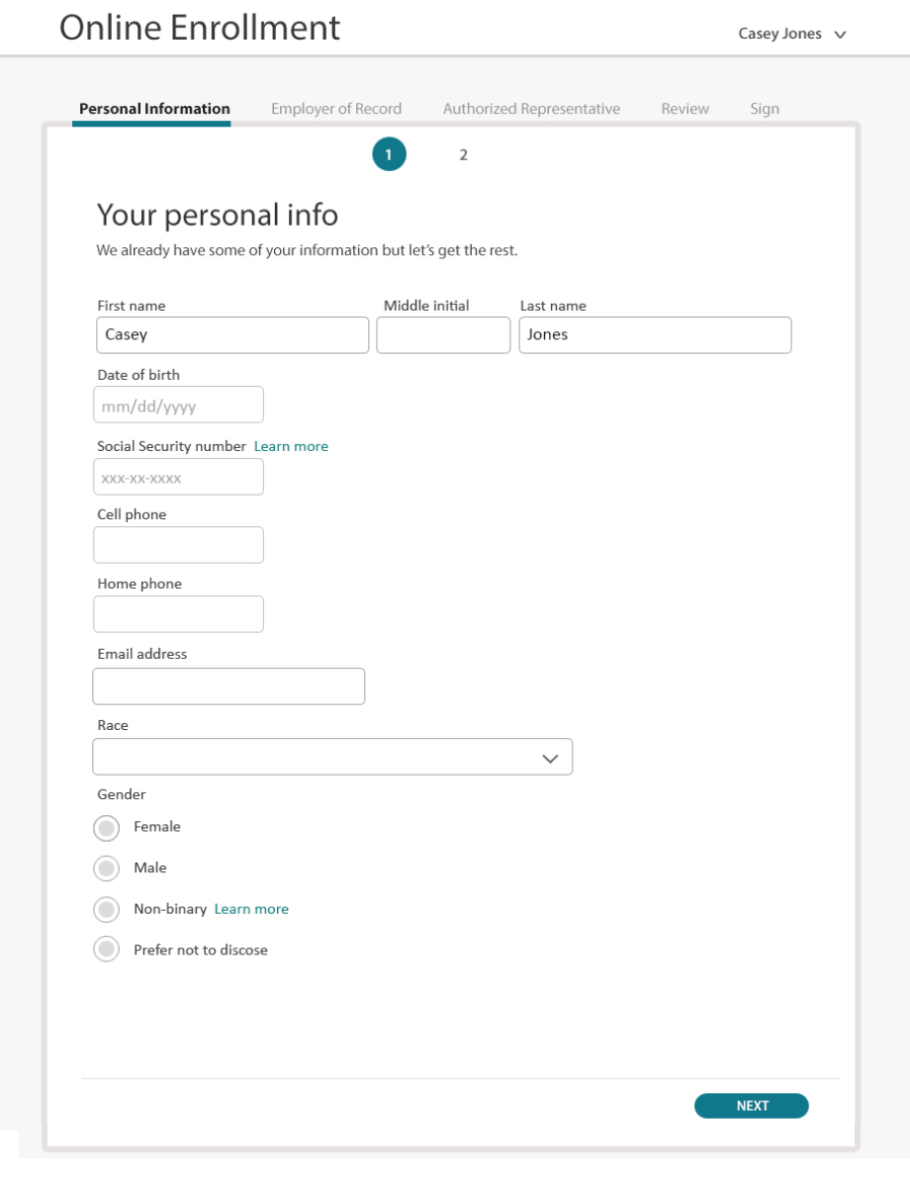Image resolution: width=910 pixels, height=1187 pixels.
Task: Open the Authorized Representative tab
Action: [x=531, y=109]
